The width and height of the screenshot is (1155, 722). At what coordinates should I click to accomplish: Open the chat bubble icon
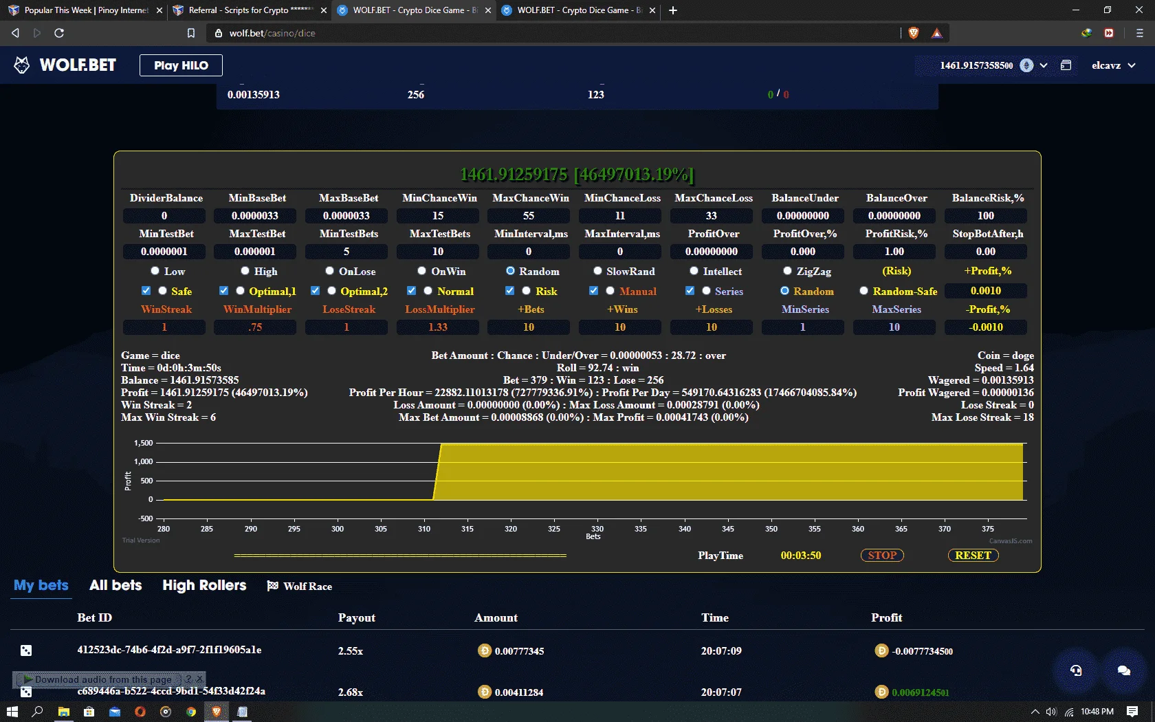click(1124, 670)
